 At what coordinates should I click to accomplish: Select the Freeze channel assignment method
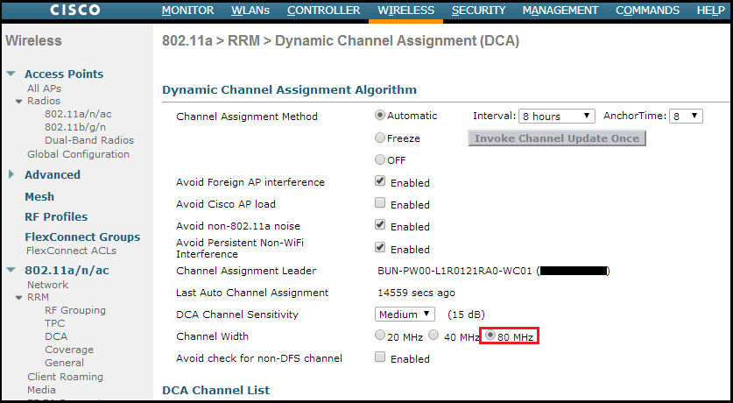pyautogui.click(x=380, y=138)
